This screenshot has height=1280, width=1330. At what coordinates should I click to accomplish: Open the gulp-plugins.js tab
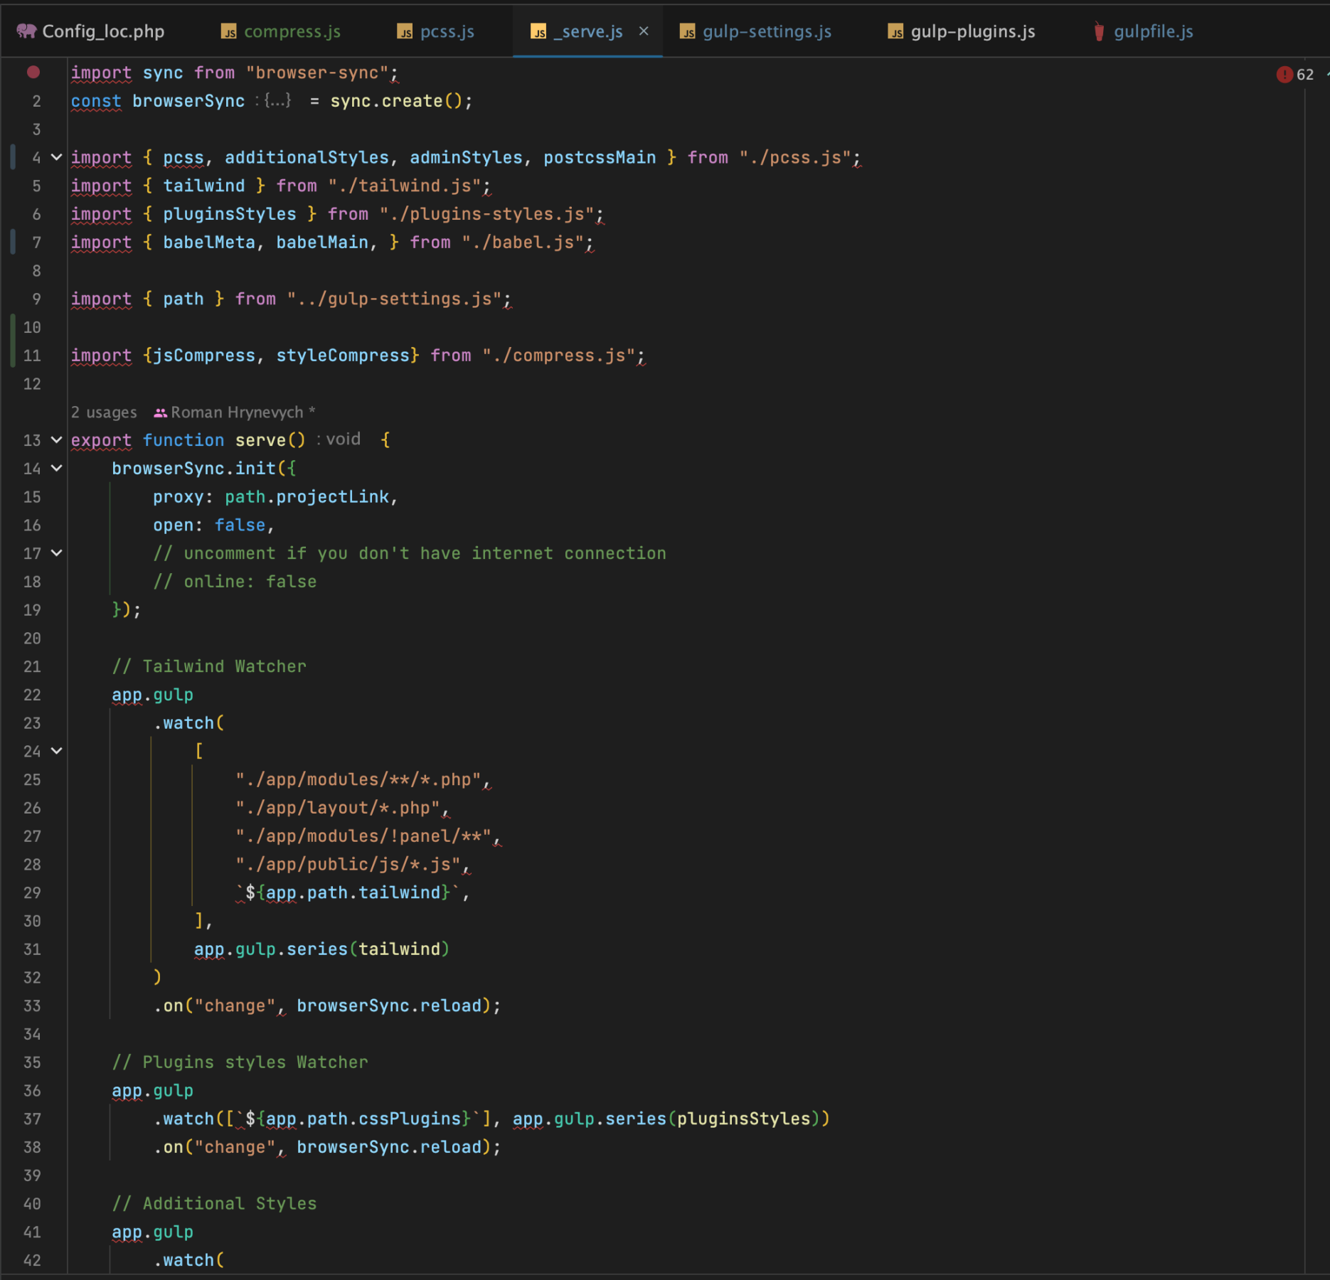pos(962,31)
